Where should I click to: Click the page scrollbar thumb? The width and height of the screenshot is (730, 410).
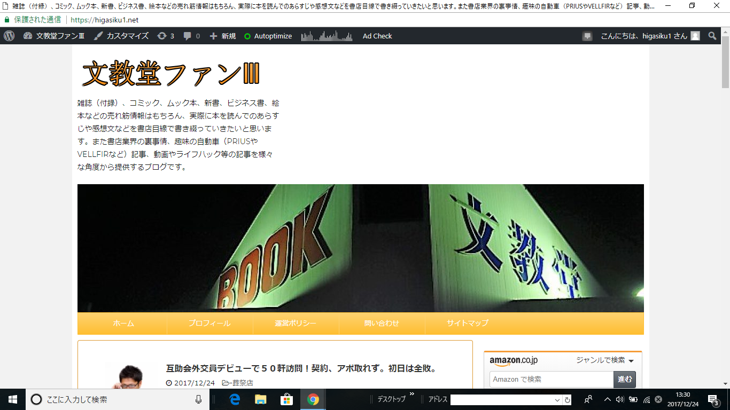tap(725, 63)
